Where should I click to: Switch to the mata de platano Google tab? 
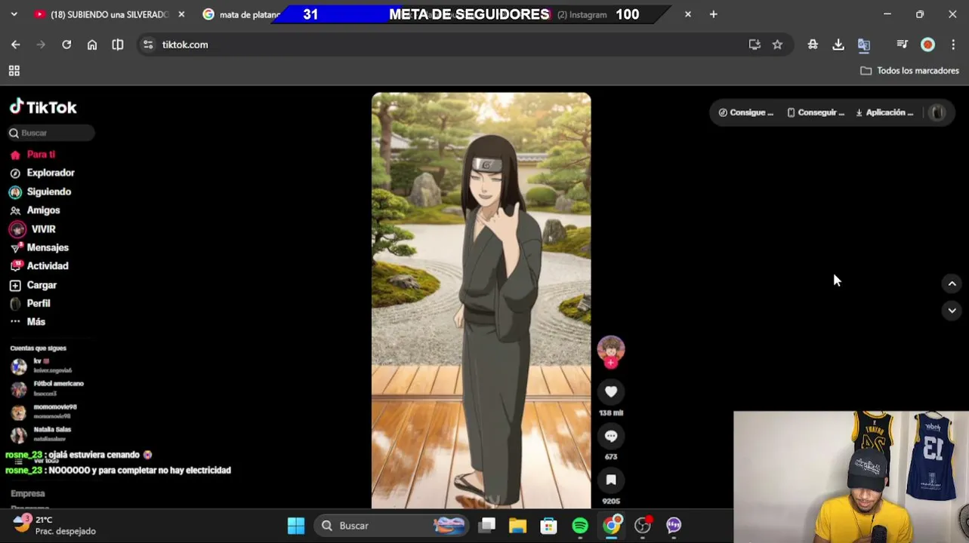[x=242, y=14]
